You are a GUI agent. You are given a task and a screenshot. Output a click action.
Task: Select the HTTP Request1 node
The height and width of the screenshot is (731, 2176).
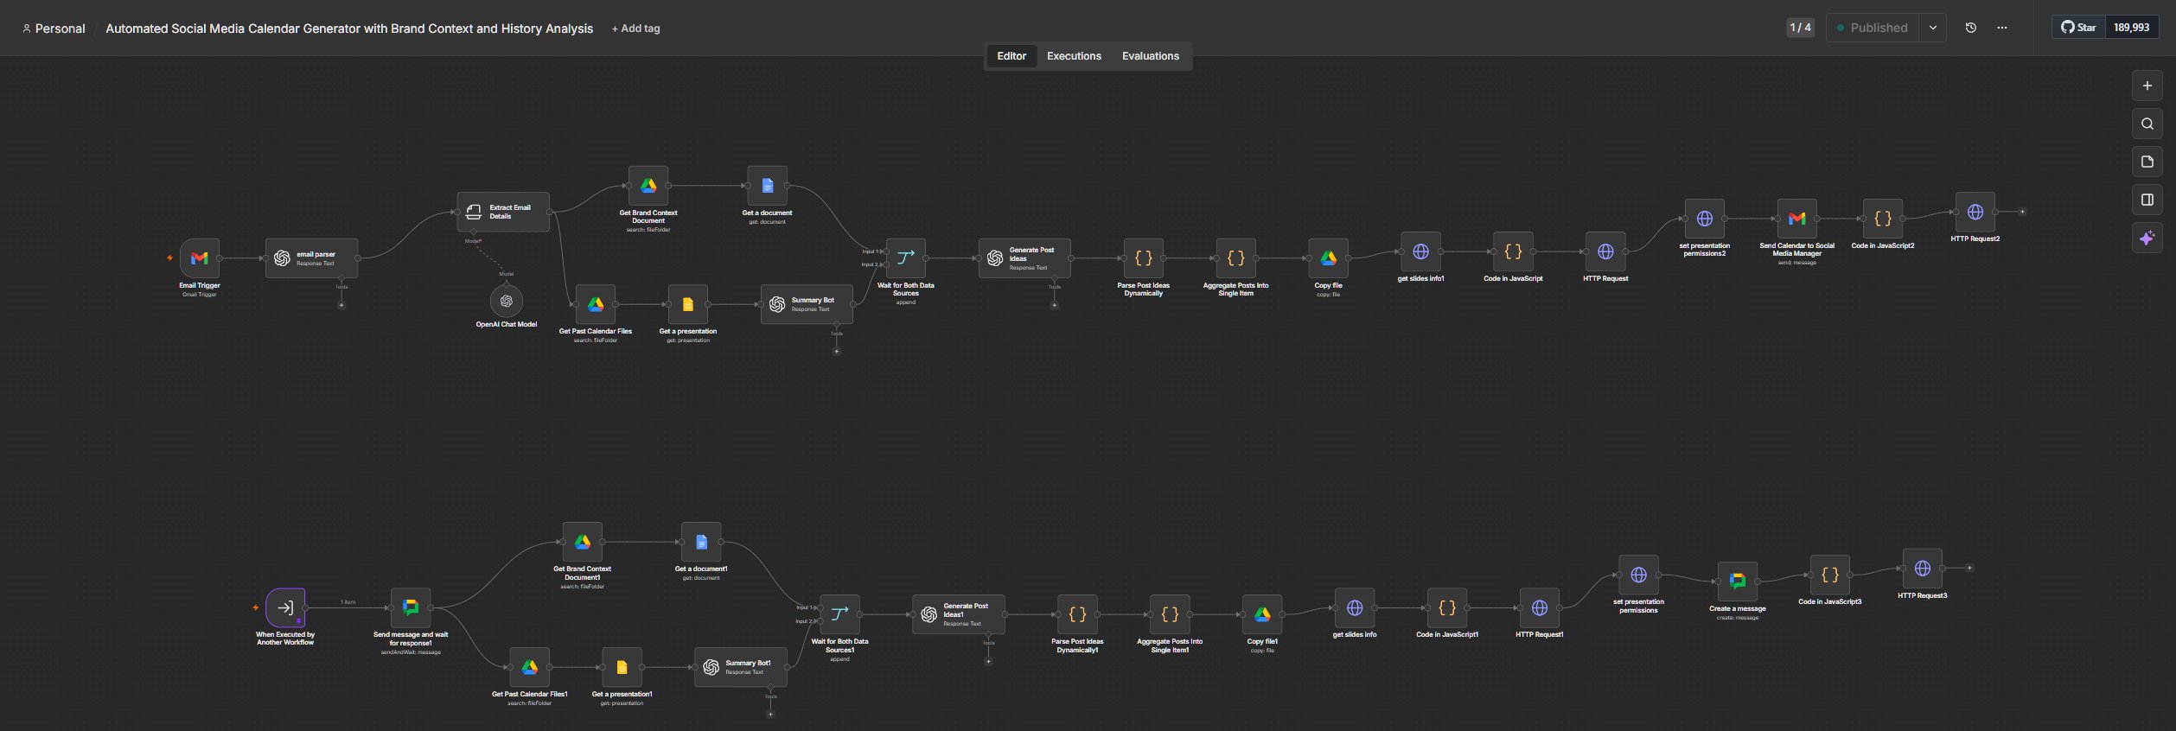point(1540,607)
